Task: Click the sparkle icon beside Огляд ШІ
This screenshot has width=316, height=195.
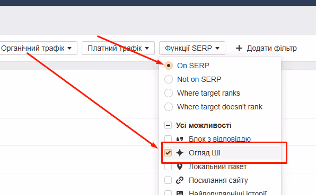Action: point(180,153)
